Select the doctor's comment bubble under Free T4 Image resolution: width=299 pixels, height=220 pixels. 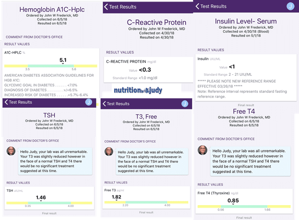point(247,158)
